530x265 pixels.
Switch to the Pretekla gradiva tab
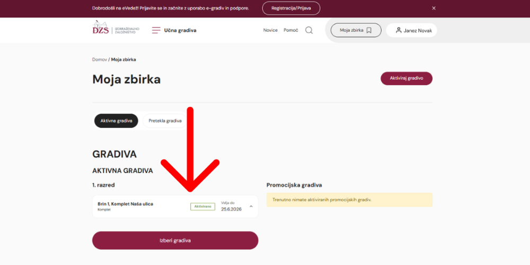pos(165,121)
